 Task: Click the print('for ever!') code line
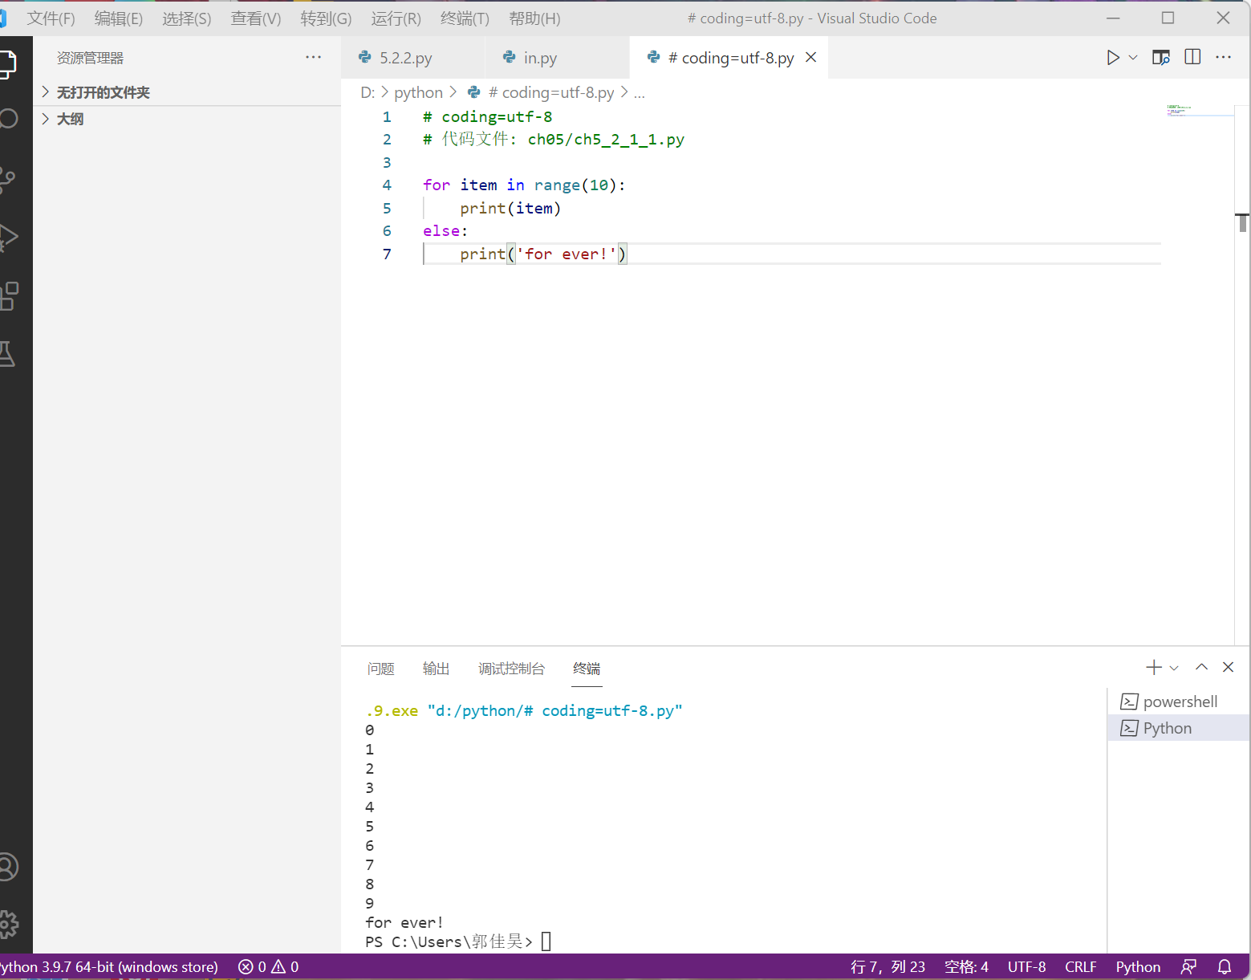pyautogui.click(x=543, y=254)
